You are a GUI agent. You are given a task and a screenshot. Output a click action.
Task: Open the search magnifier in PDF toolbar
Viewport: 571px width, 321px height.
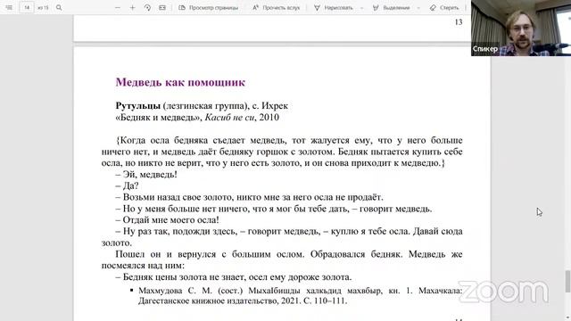[x=59, y=7]
